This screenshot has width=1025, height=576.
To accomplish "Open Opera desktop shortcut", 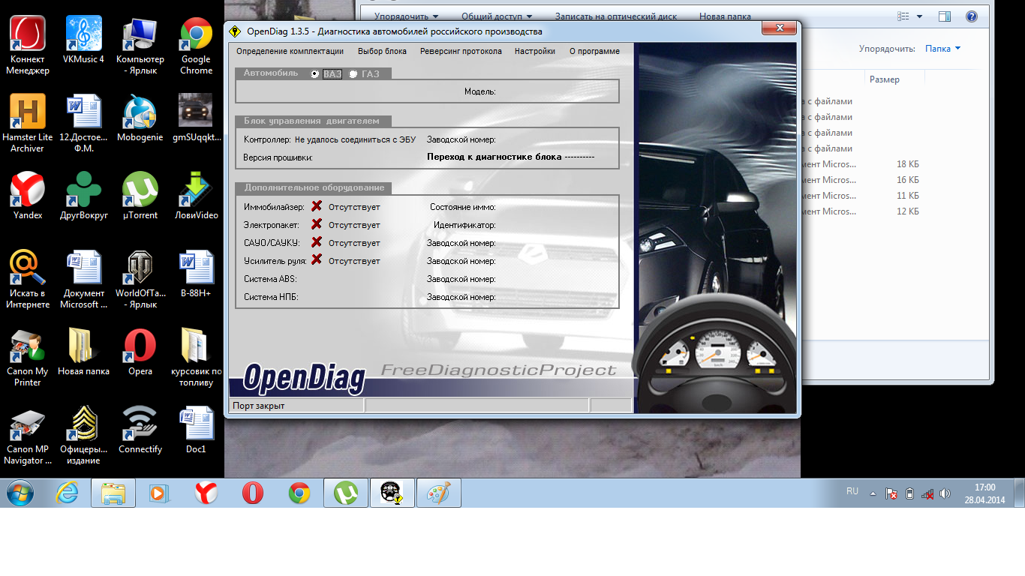I will [x=140, y=352].
